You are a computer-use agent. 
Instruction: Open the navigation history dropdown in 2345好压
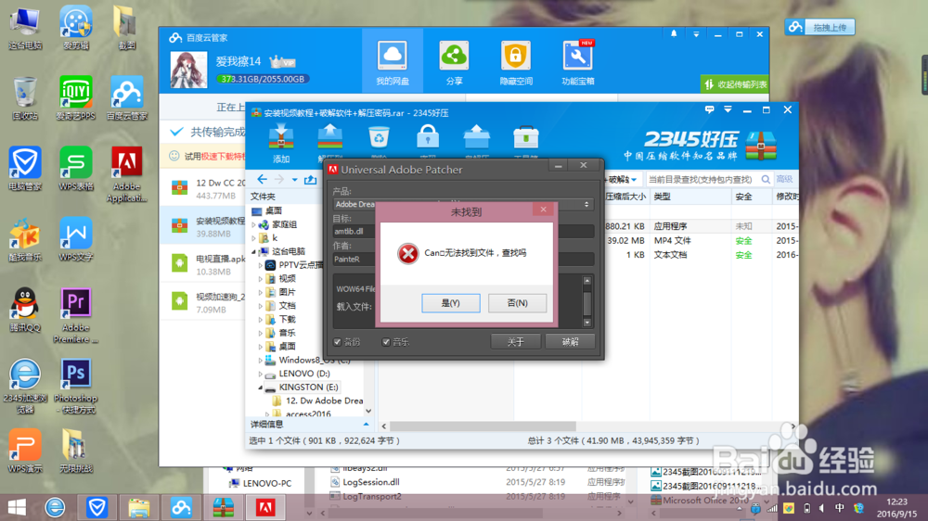coord(294,179)
